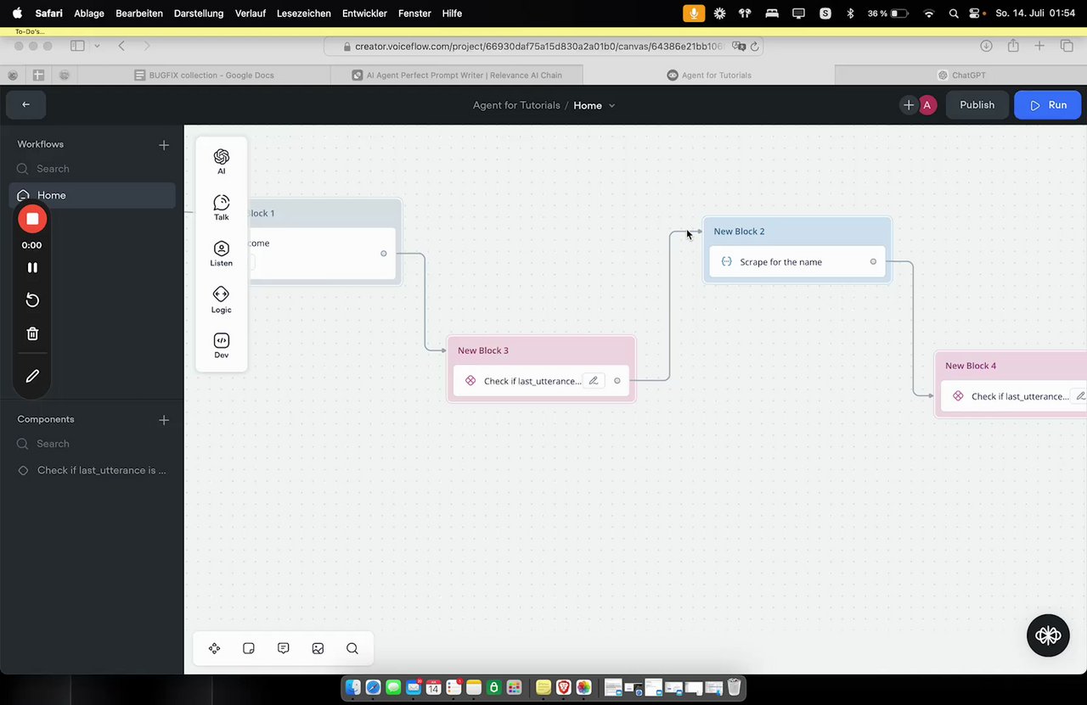Switch to AI Agent Perfect Prompt Writer tab
Image resolution: width=1087 pixels, height=705 pixels.
[x=457, y=75]
